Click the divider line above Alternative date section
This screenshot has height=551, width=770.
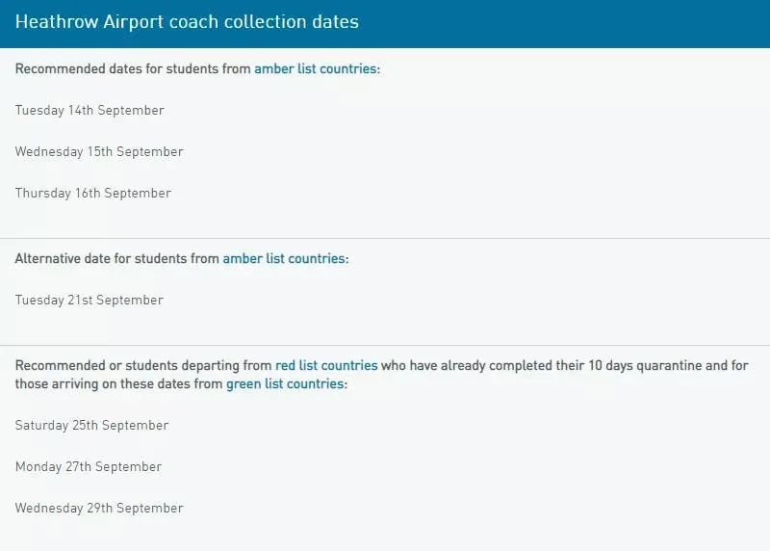tap(385, 238)
